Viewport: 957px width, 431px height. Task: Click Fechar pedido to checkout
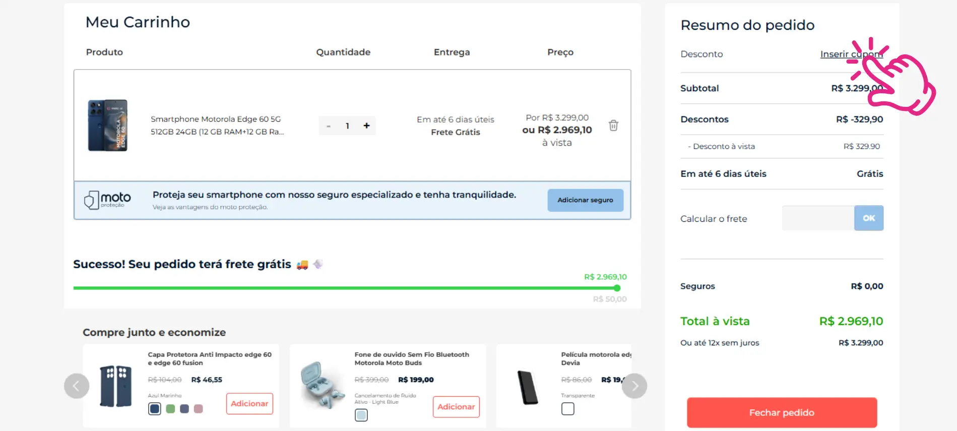[x=782, y=412]
